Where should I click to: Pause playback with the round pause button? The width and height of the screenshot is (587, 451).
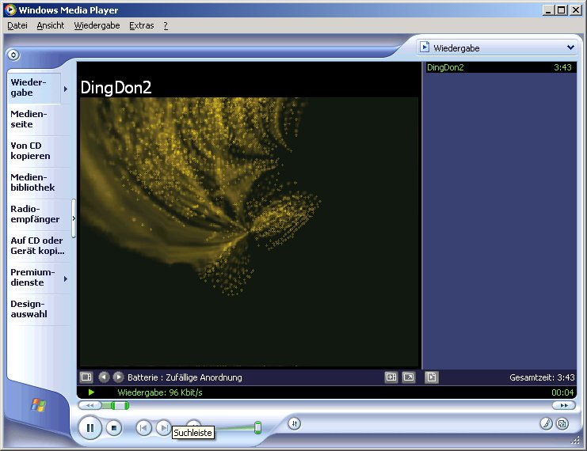[90, 428]
